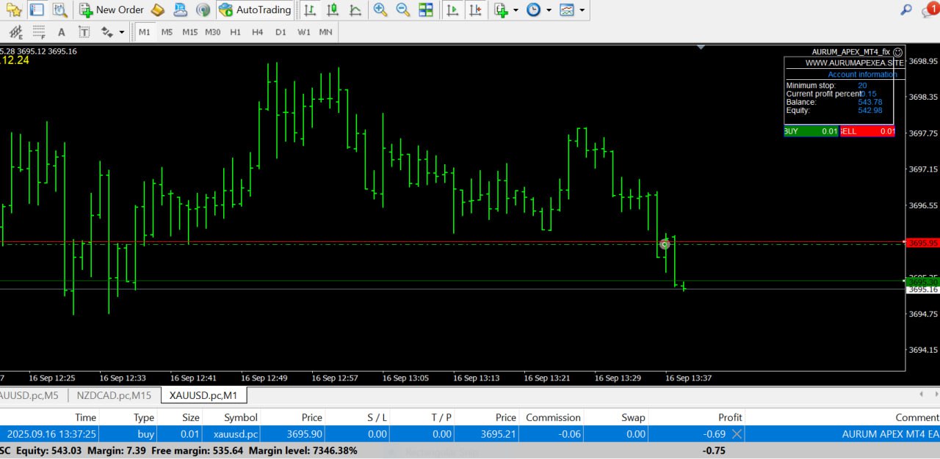Close the xauusd.pc buy order
This screenshot has height=459, width=940.
(737, 434)
